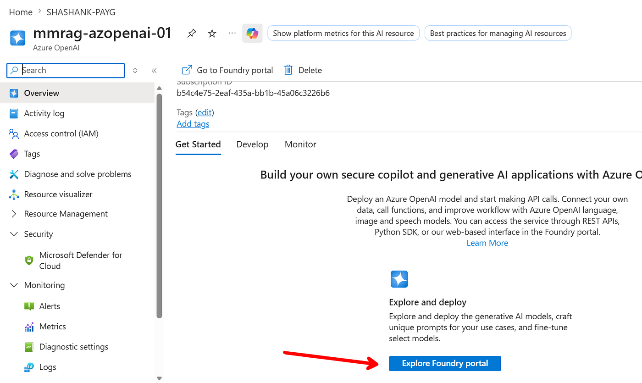
Task: Pin the mmrag-azopenai-01 resource
Action: (192, 33)
